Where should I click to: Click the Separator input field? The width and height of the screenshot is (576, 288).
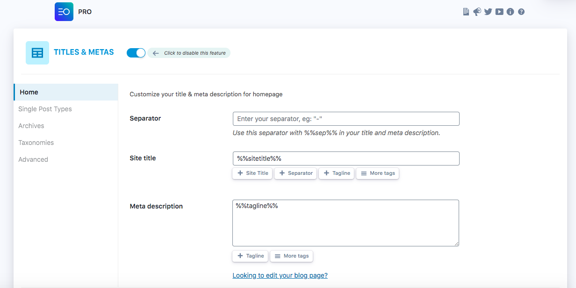[346, 118]
